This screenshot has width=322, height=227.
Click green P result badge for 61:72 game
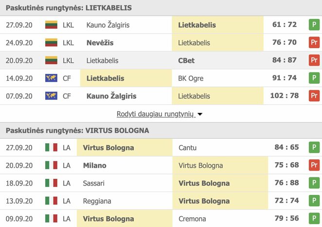(x=314, y=25)
